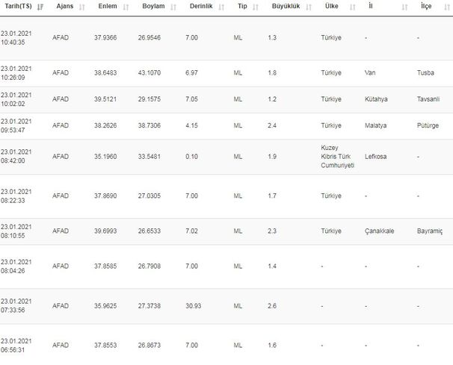Toggle sorting with the Boylam arrows icon
Screen dimensions: 453x365
tap(173, 7)
